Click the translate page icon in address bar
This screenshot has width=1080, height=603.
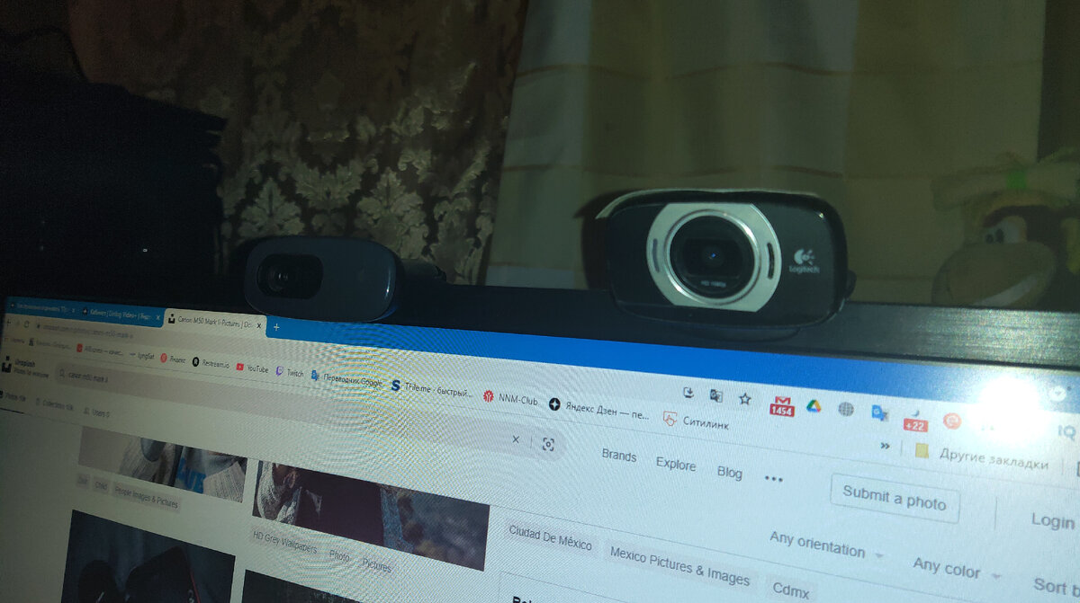(716, 395)
